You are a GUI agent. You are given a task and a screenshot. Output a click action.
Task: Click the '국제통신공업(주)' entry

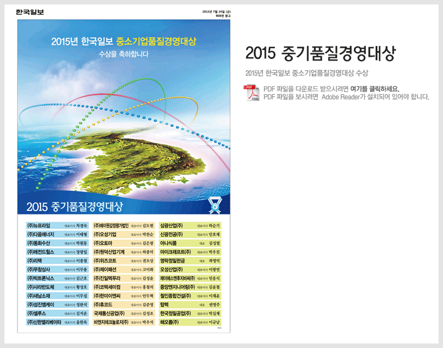[x=124, y=314]
